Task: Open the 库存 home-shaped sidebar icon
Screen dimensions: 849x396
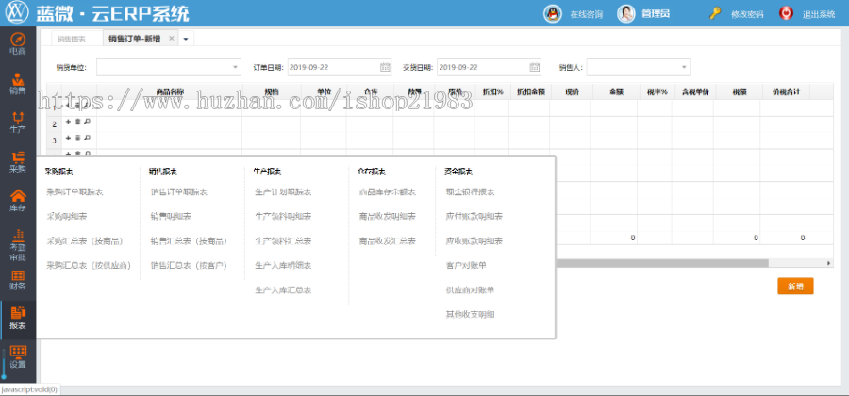Action: 17,200
